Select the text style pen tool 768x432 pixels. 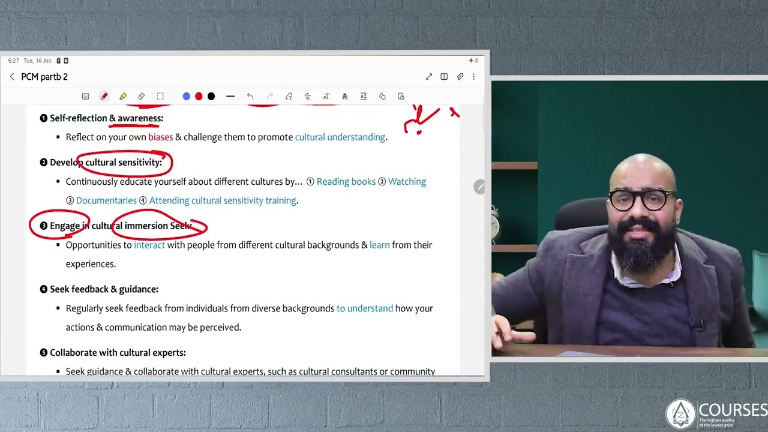pyautogui.click(x=326, y=96)
